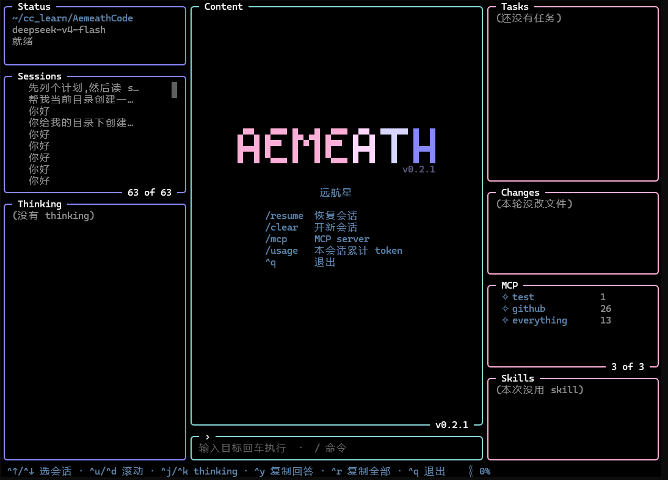
Task: Click the Sessions list scrollbar thumb
Action: point(174,90)
